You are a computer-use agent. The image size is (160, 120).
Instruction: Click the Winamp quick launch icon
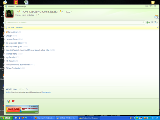click(19, 118)
